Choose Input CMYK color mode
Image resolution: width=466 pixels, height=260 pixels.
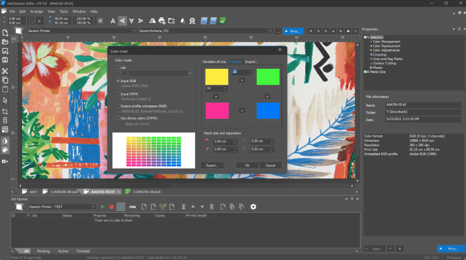pos(118,93)
